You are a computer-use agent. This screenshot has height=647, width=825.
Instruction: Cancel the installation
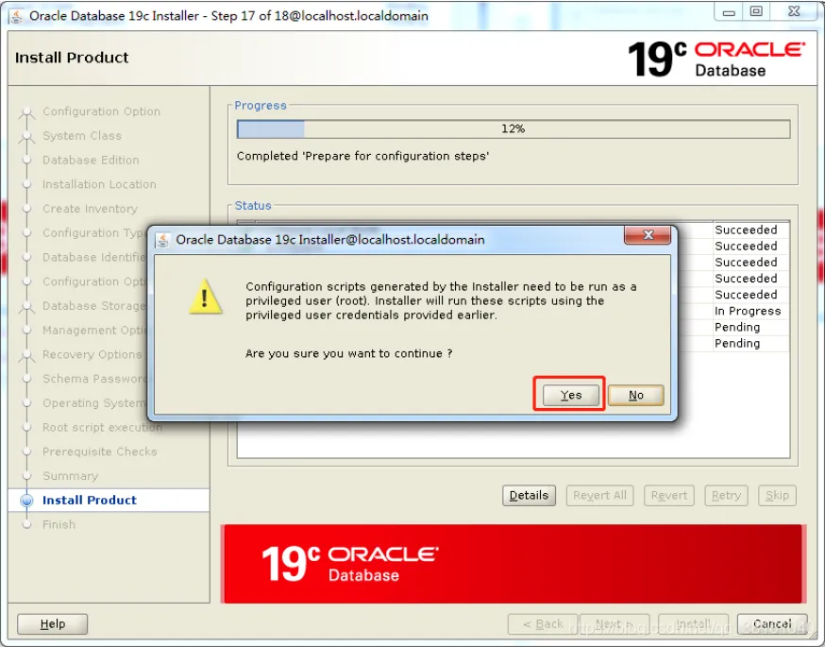point(772,623)
